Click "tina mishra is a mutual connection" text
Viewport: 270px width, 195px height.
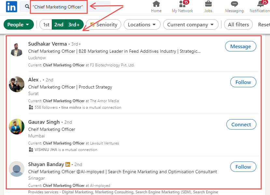tap(91, 107)
